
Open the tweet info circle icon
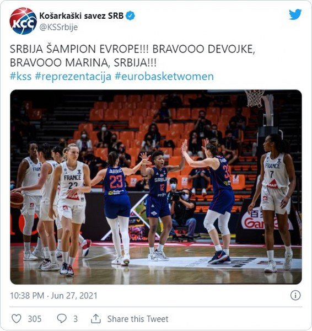(x=295, y=295)
